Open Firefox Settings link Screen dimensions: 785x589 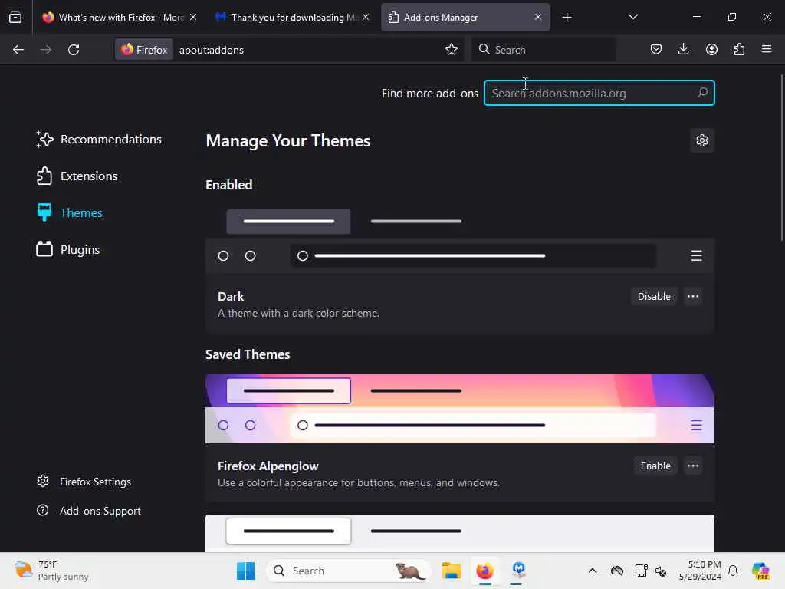click(x=84, y=482)
